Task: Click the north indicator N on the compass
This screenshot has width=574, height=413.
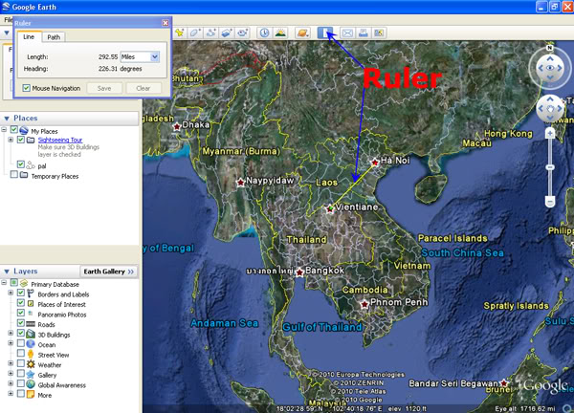Action: [549, 48]
